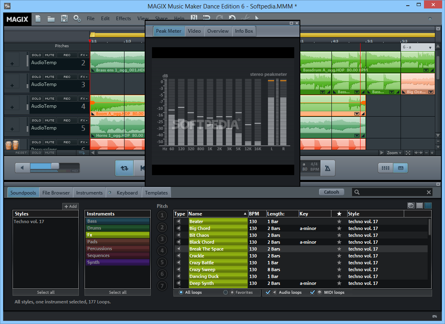Open the FX dropdown on track 3
This screenshot has height=324, width=445.
coord(84,77)
